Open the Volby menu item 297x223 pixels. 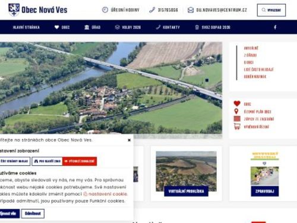128,27
